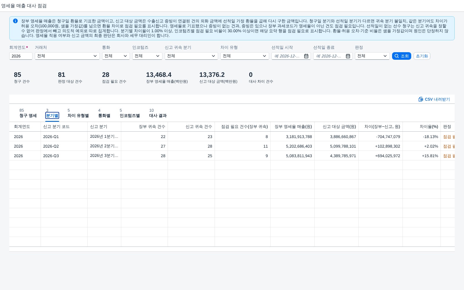The height and width of the screenshot is (290, 464).
Task: Click the 회계연도 input field
Action: (21, 56)
